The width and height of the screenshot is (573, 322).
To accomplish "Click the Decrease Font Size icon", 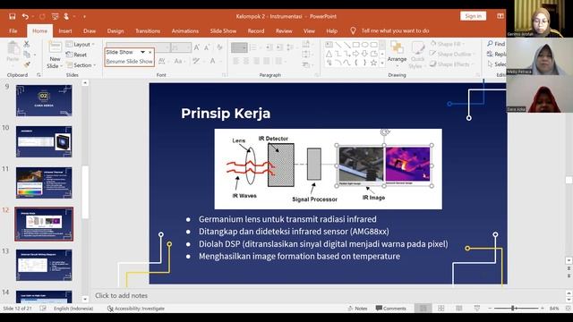I will 207,47.
